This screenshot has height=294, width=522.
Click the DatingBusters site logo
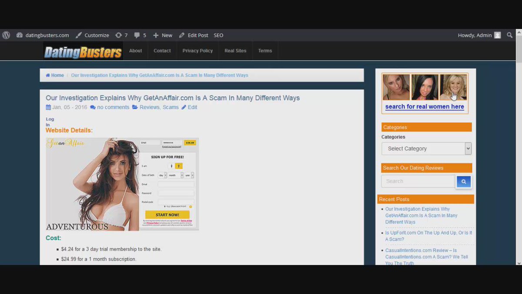83,52
